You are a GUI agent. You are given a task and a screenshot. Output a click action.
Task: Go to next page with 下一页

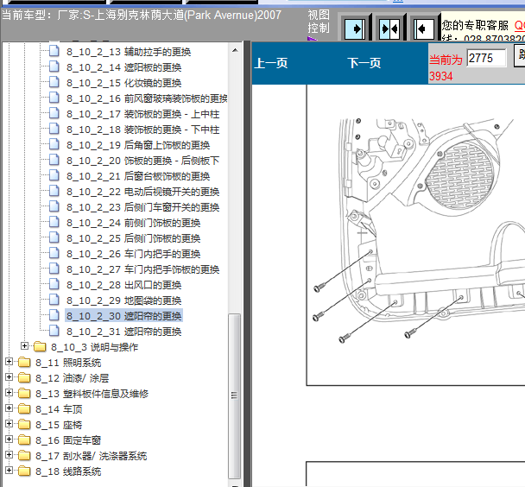click(364, 63)
